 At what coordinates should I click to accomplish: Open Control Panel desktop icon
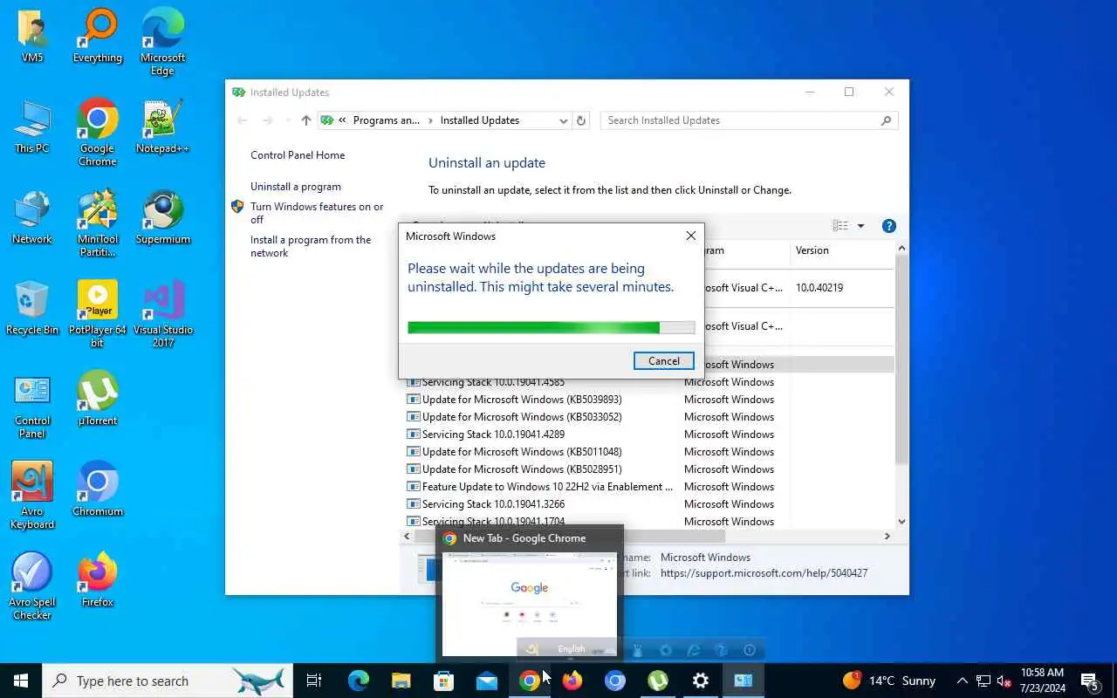point(32,405)
